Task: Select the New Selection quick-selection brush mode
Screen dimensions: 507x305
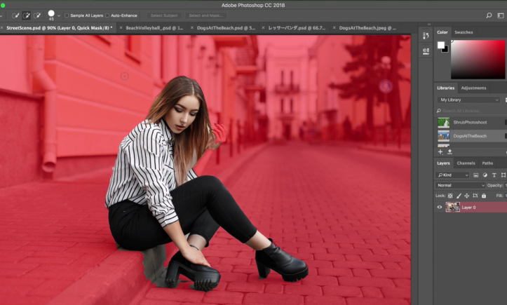Action: (x=15, y=15)
